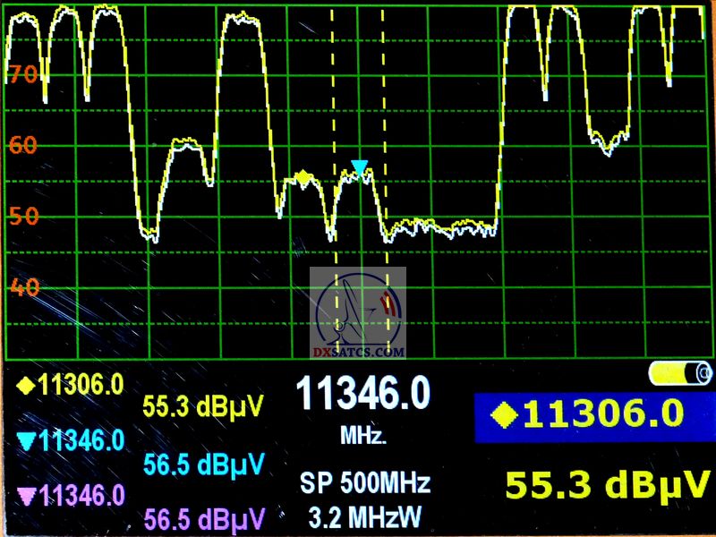716x537 pixels.
Task: Click the cyan 56.5 dBµV level value
Action: [204, 465]
